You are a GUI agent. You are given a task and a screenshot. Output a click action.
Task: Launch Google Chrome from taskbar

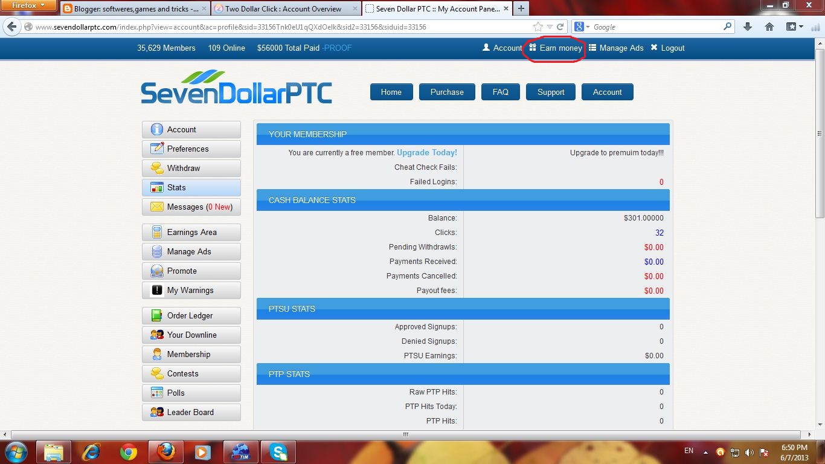point(128,452)
